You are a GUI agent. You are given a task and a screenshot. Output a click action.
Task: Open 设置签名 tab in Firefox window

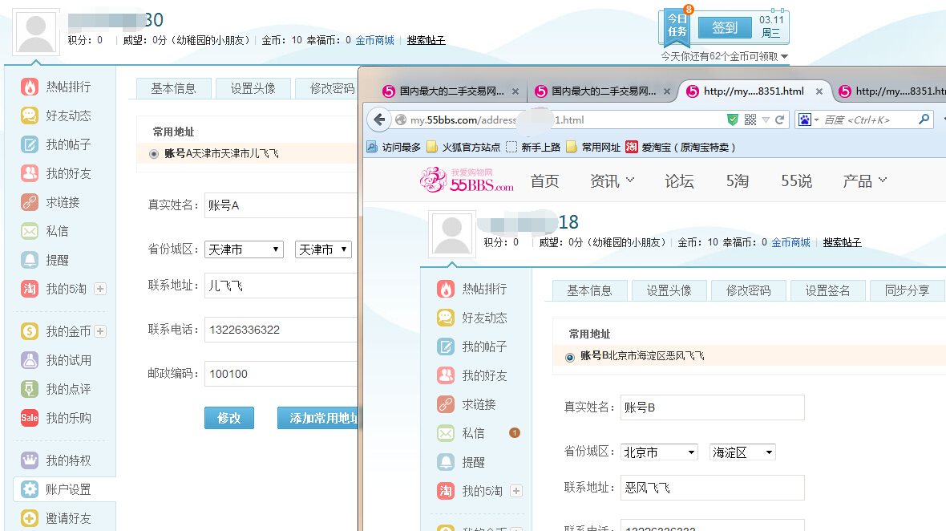827,291
